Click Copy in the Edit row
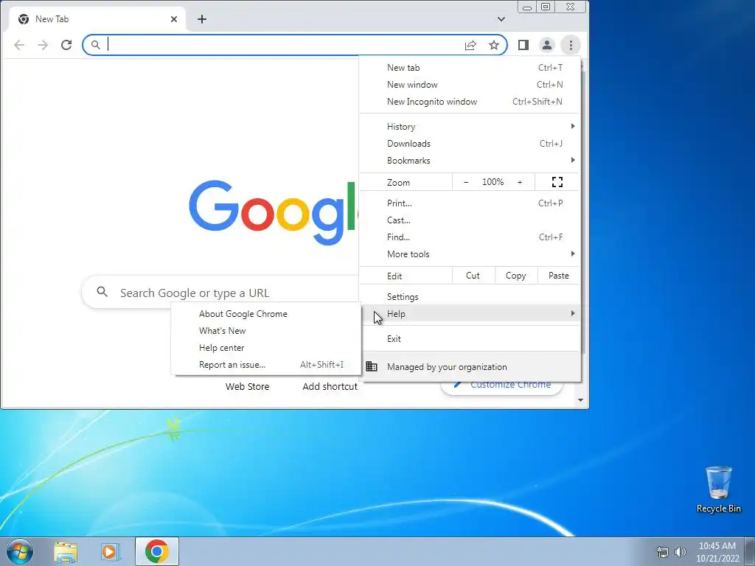 [515, 276]
